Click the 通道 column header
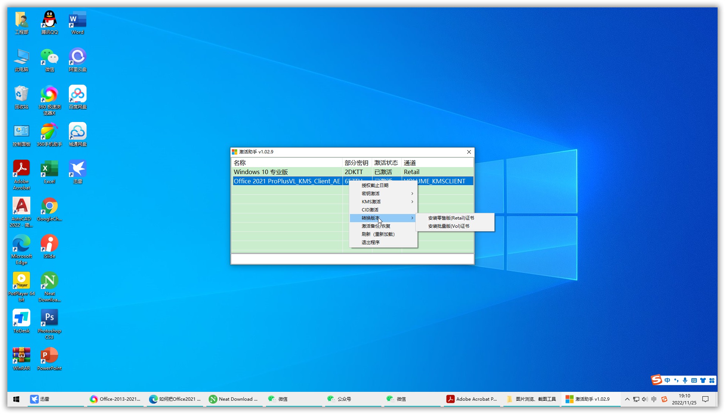This screenshot has height=414, width=725. (438, 163)
